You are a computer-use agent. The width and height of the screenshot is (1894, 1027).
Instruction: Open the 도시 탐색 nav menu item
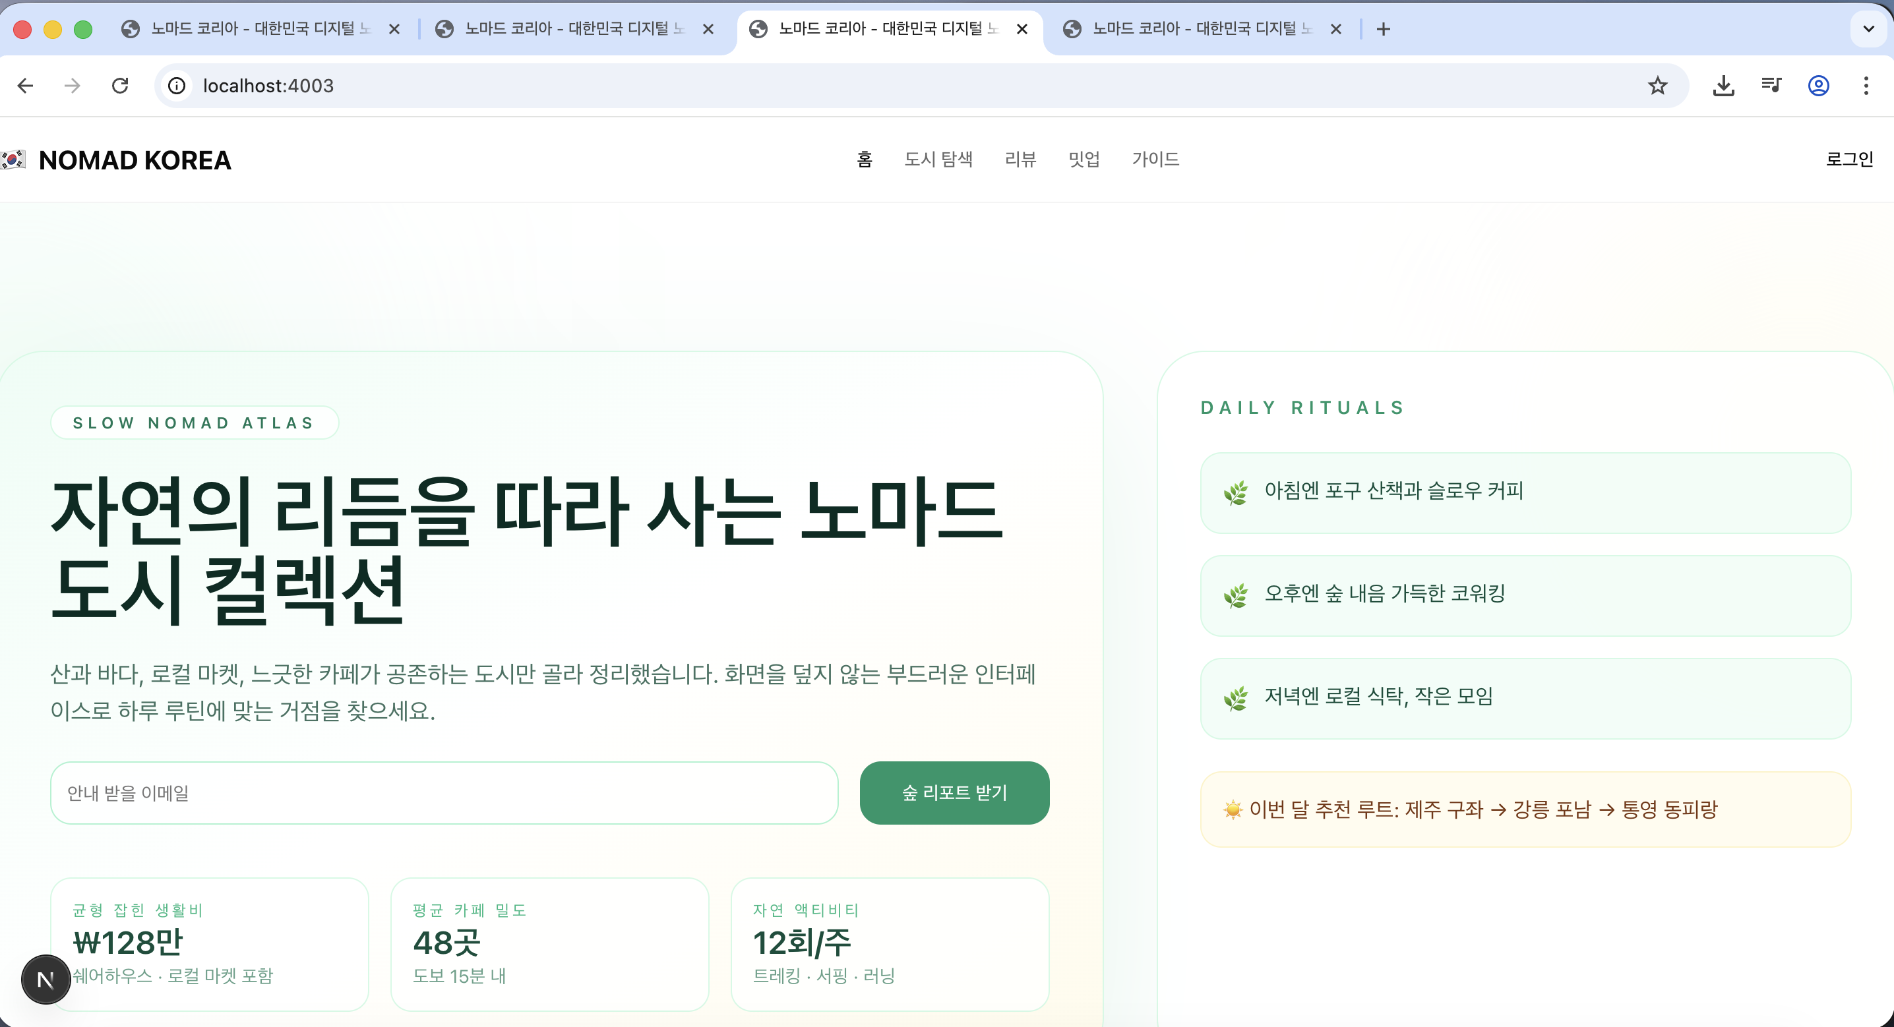(938, 159)
